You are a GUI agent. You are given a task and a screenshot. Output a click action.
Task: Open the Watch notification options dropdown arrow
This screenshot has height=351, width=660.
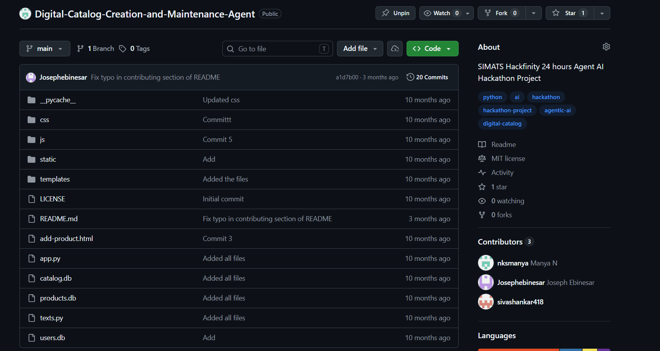468,13
